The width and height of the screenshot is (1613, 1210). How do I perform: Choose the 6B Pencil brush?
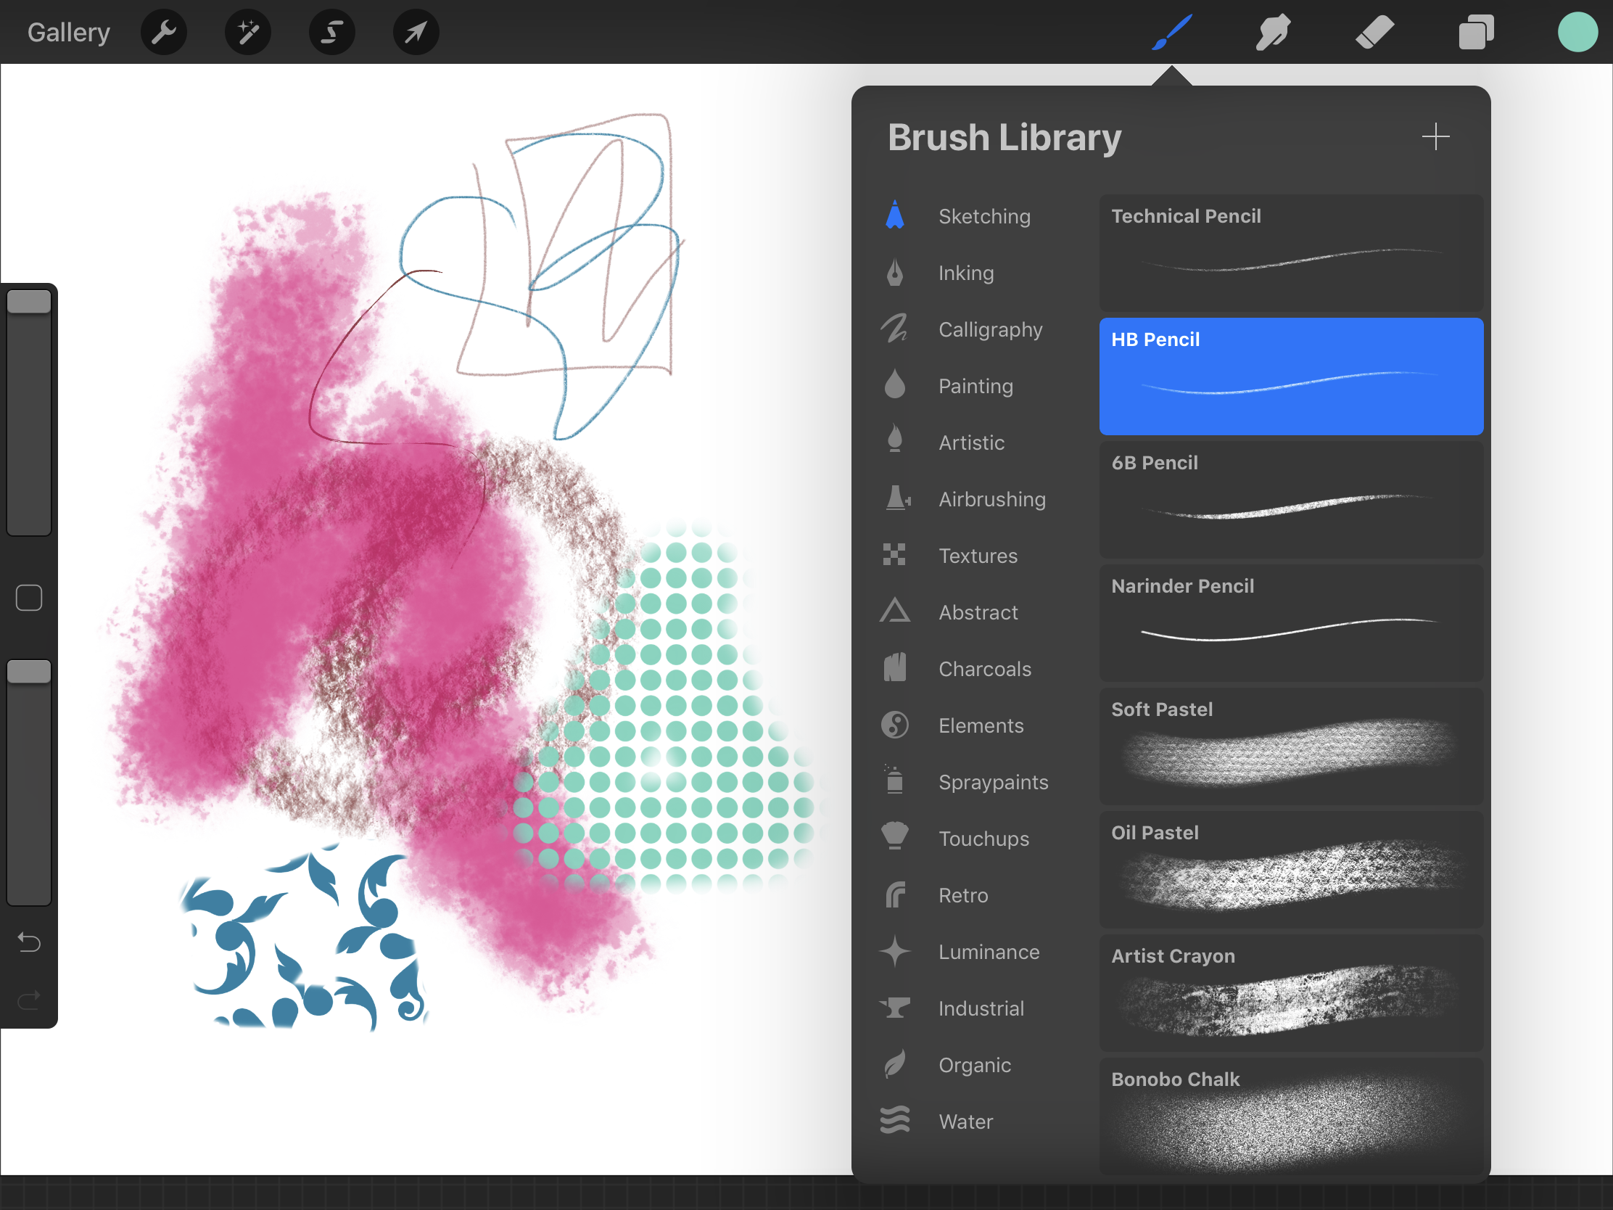point(1291,500)
